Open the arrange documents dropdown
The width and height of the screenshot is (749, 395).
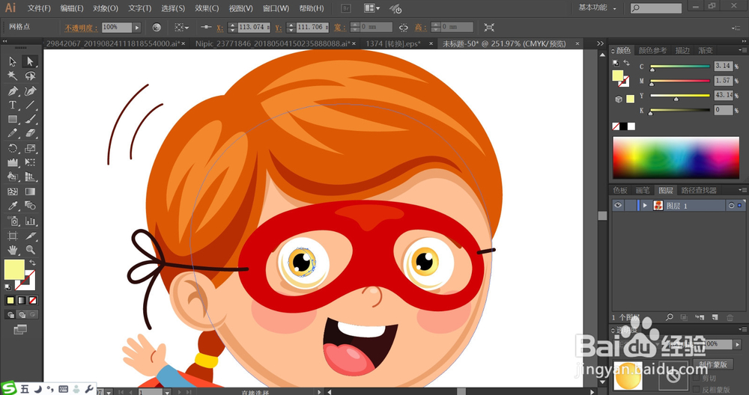[372, 8]
